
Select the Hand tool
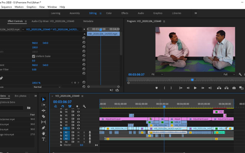(x=44, y=133)
